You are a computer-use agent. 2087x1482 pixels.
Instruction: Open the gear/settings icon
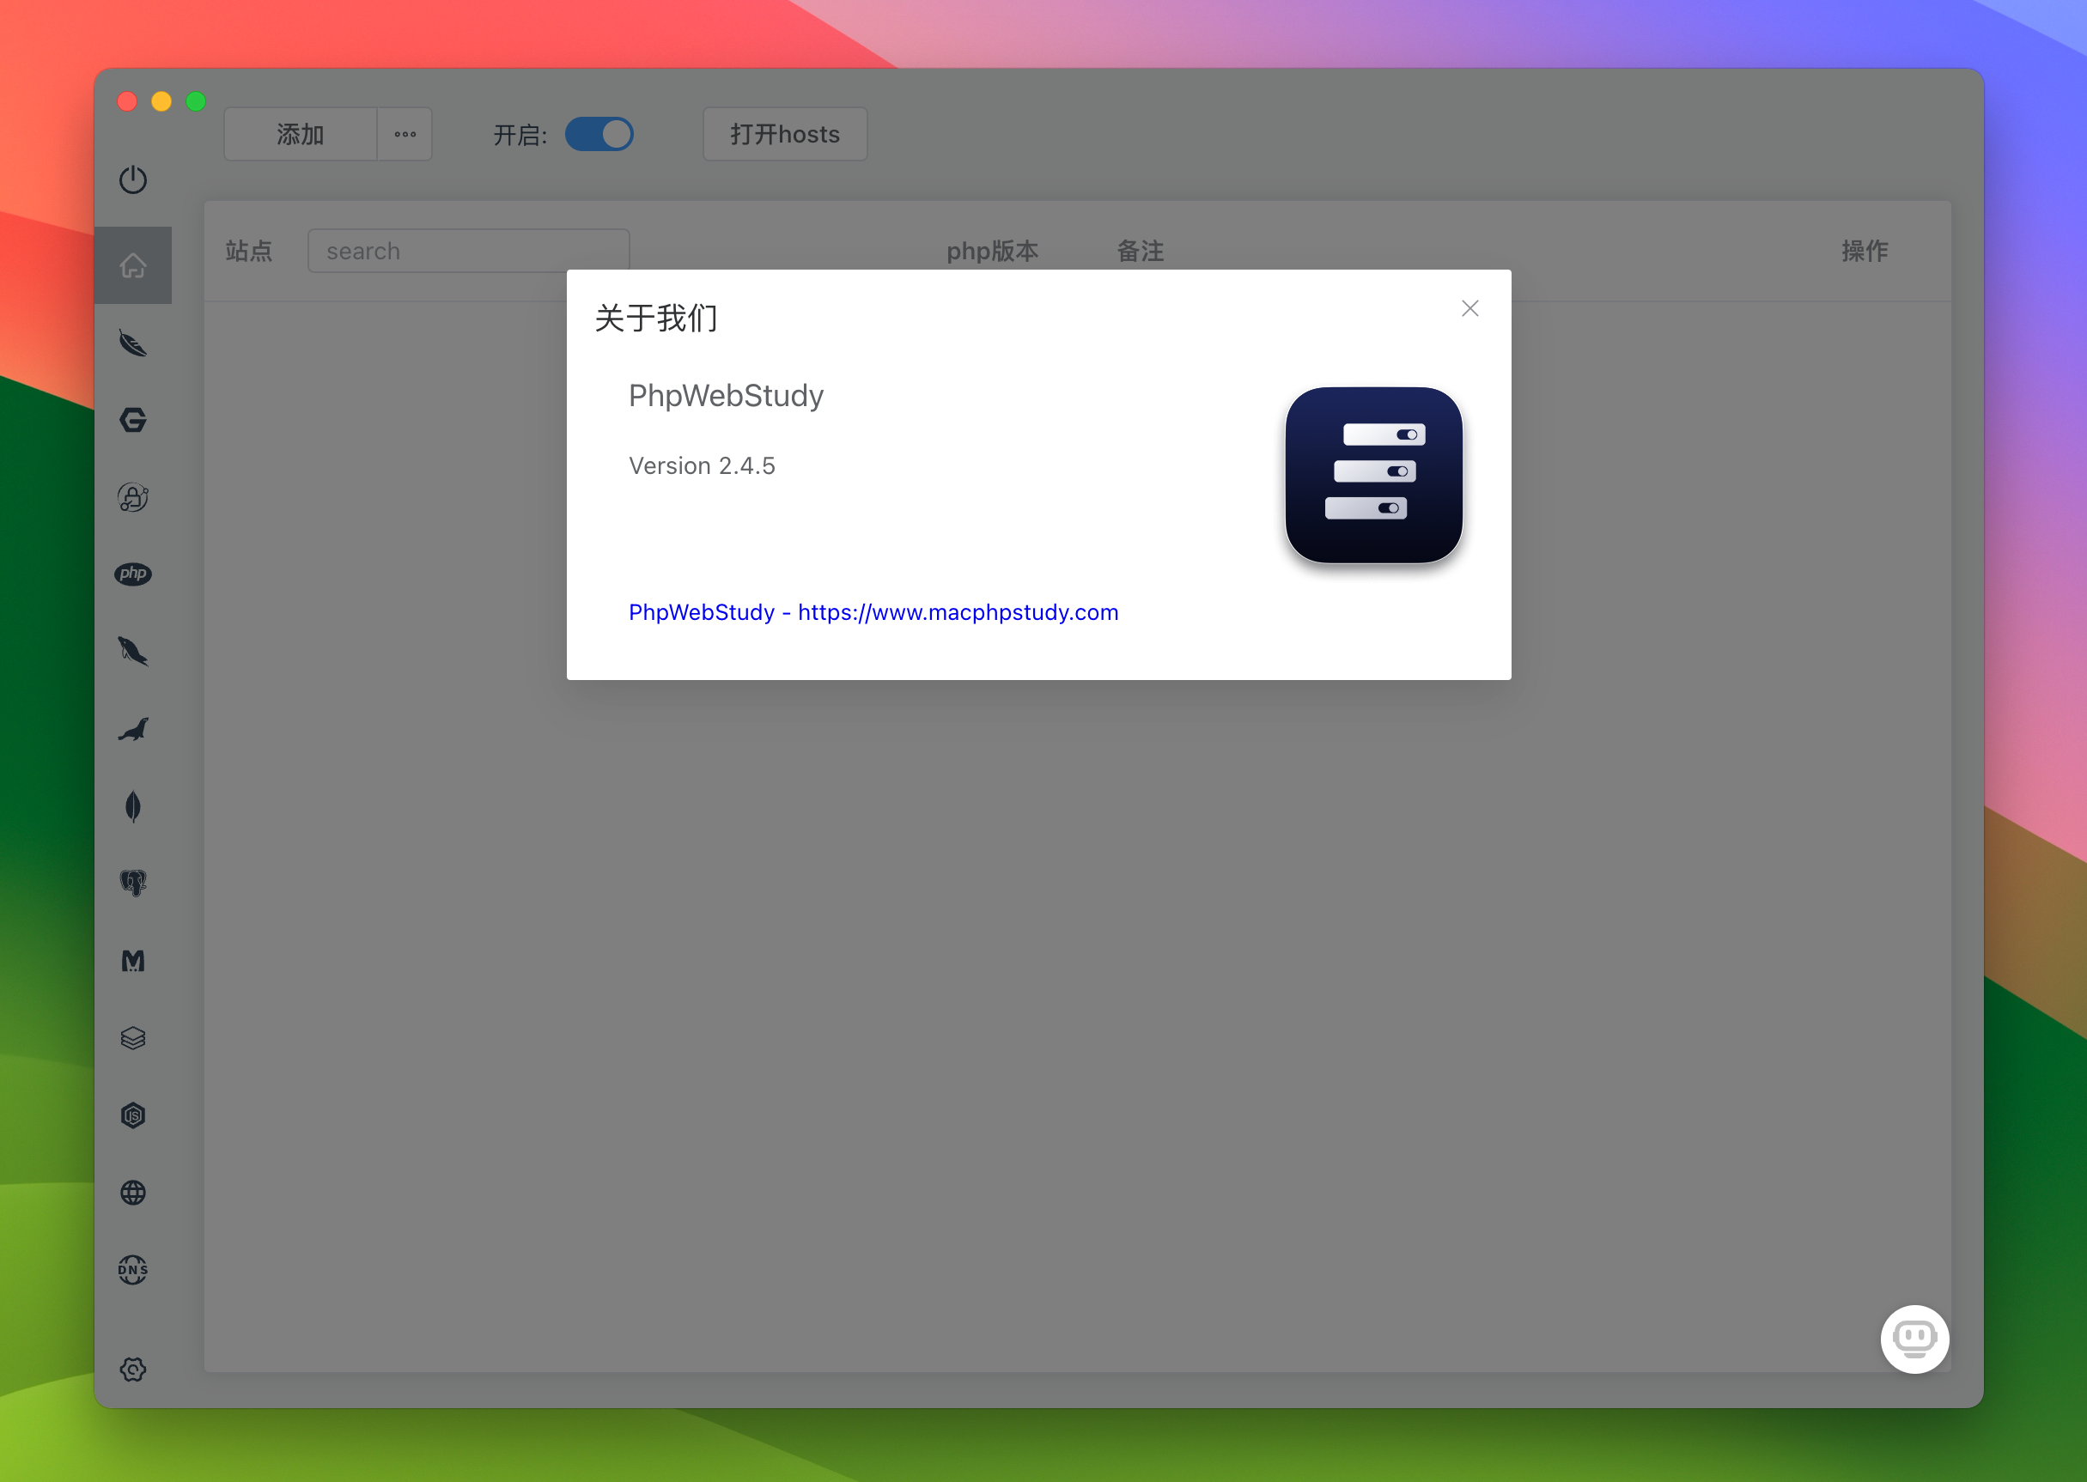135,1368
